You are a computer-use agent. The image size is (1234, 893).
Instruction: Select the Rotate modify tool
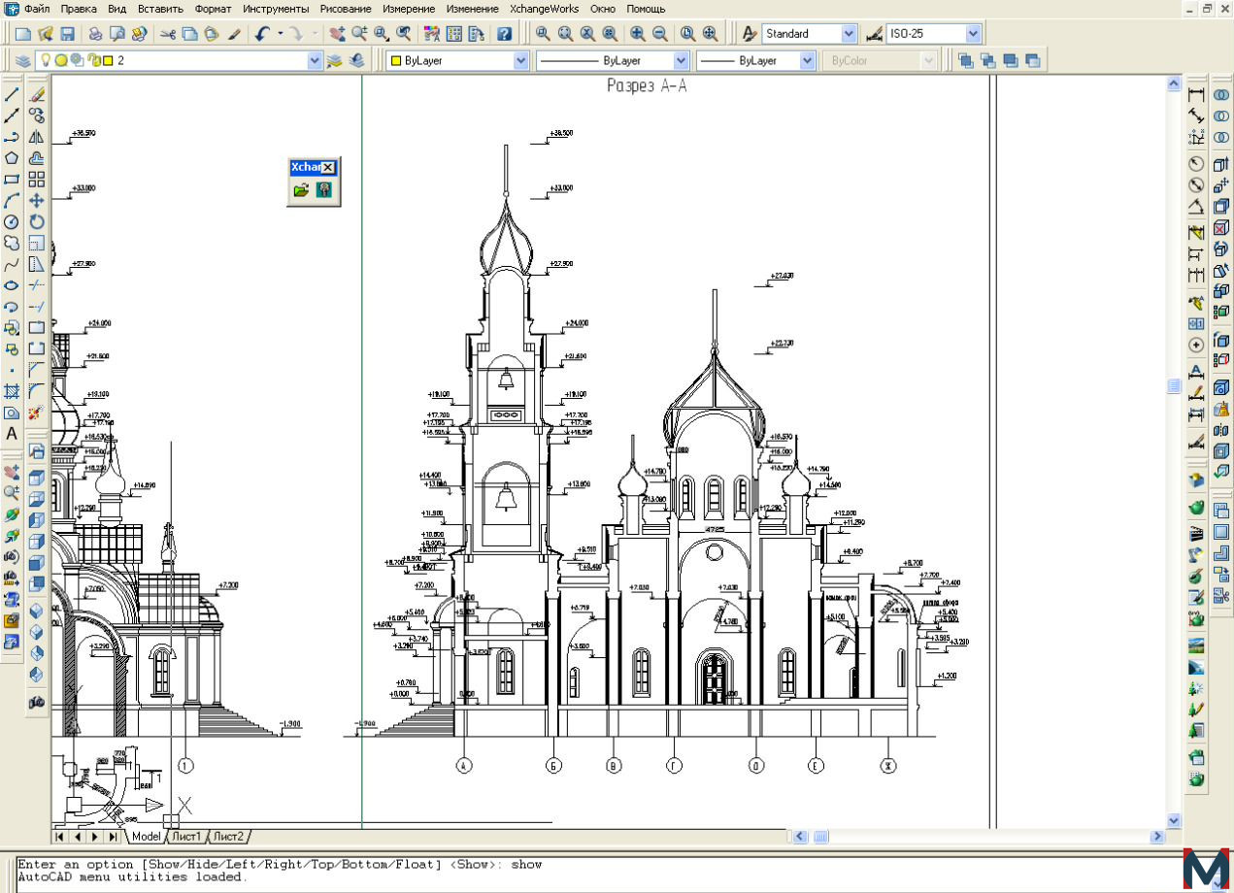pyautogui.click(x=37, y=221)
